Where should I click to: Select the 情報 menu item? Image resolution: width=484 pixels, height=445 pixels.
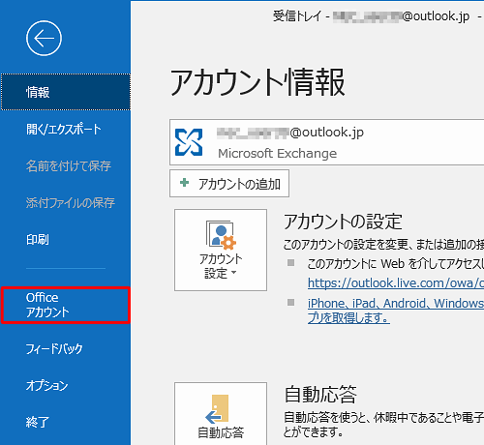(x=66, y=92)
